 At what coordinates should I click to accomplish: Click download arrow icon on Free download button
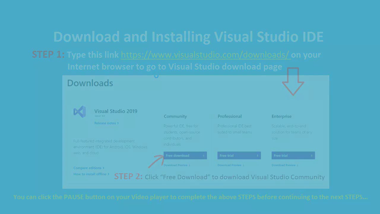203,155
